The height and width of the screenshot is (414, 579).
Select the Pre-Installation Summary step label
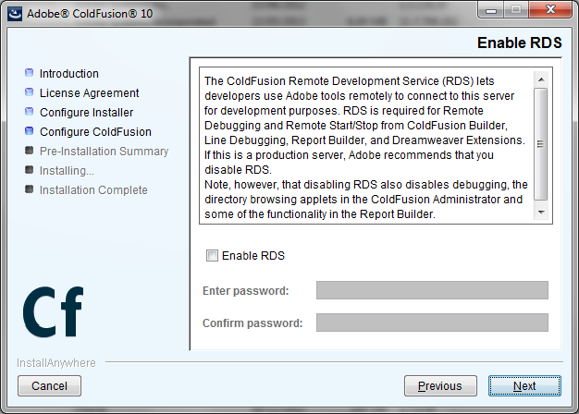point(105,152)
